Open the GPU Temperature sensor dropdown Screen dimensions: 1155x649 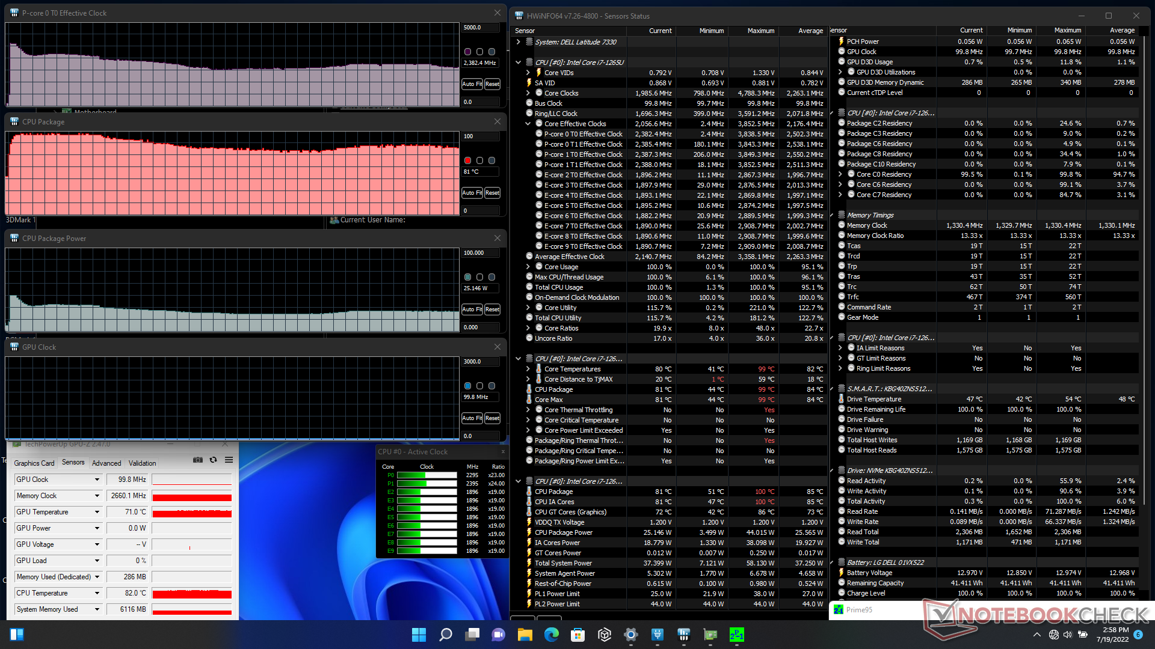click(x=97, y=512)
